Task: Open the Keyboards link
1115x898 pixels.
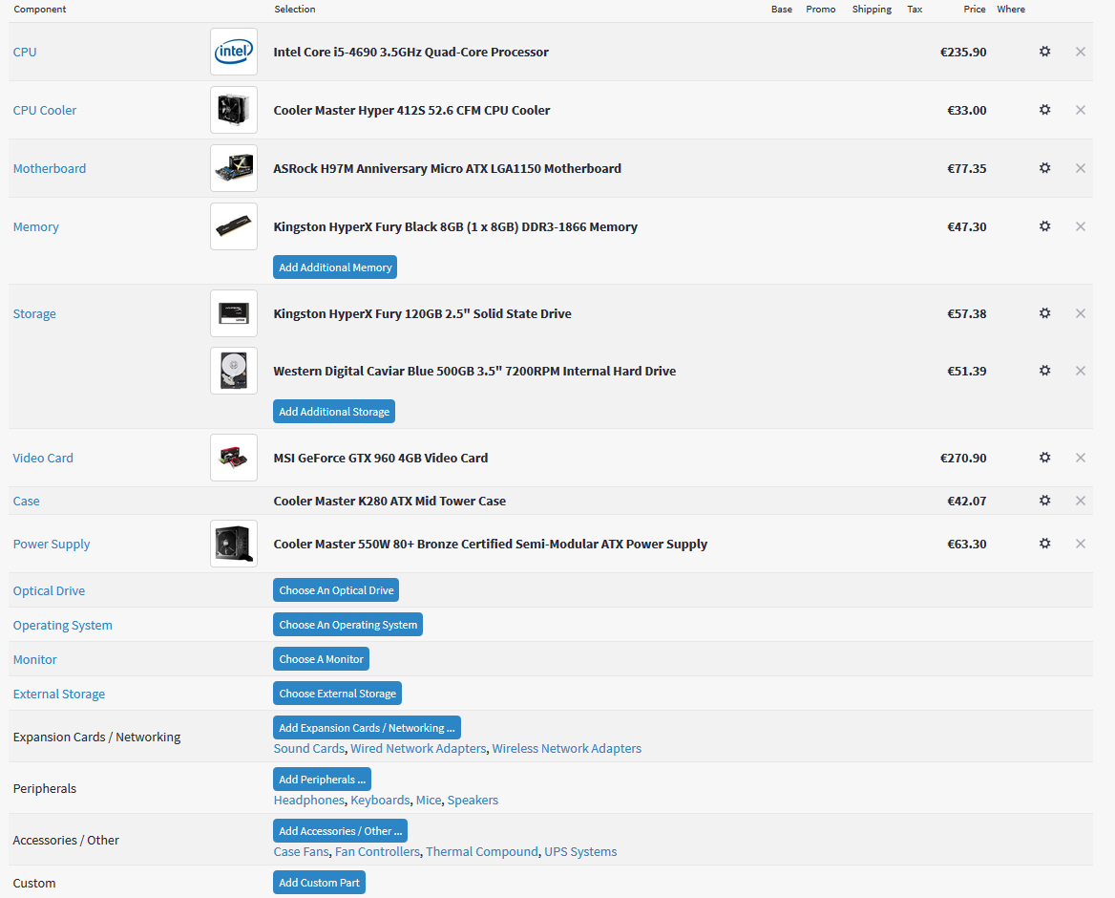Action: [x=381, y=800]
